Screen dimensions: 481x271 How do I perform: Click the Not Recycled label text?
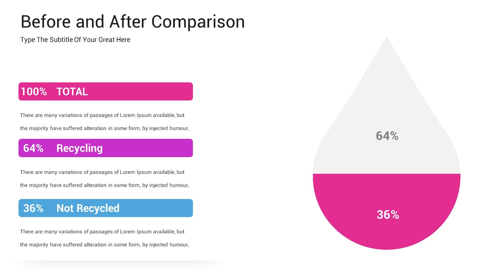pos(88,208)
